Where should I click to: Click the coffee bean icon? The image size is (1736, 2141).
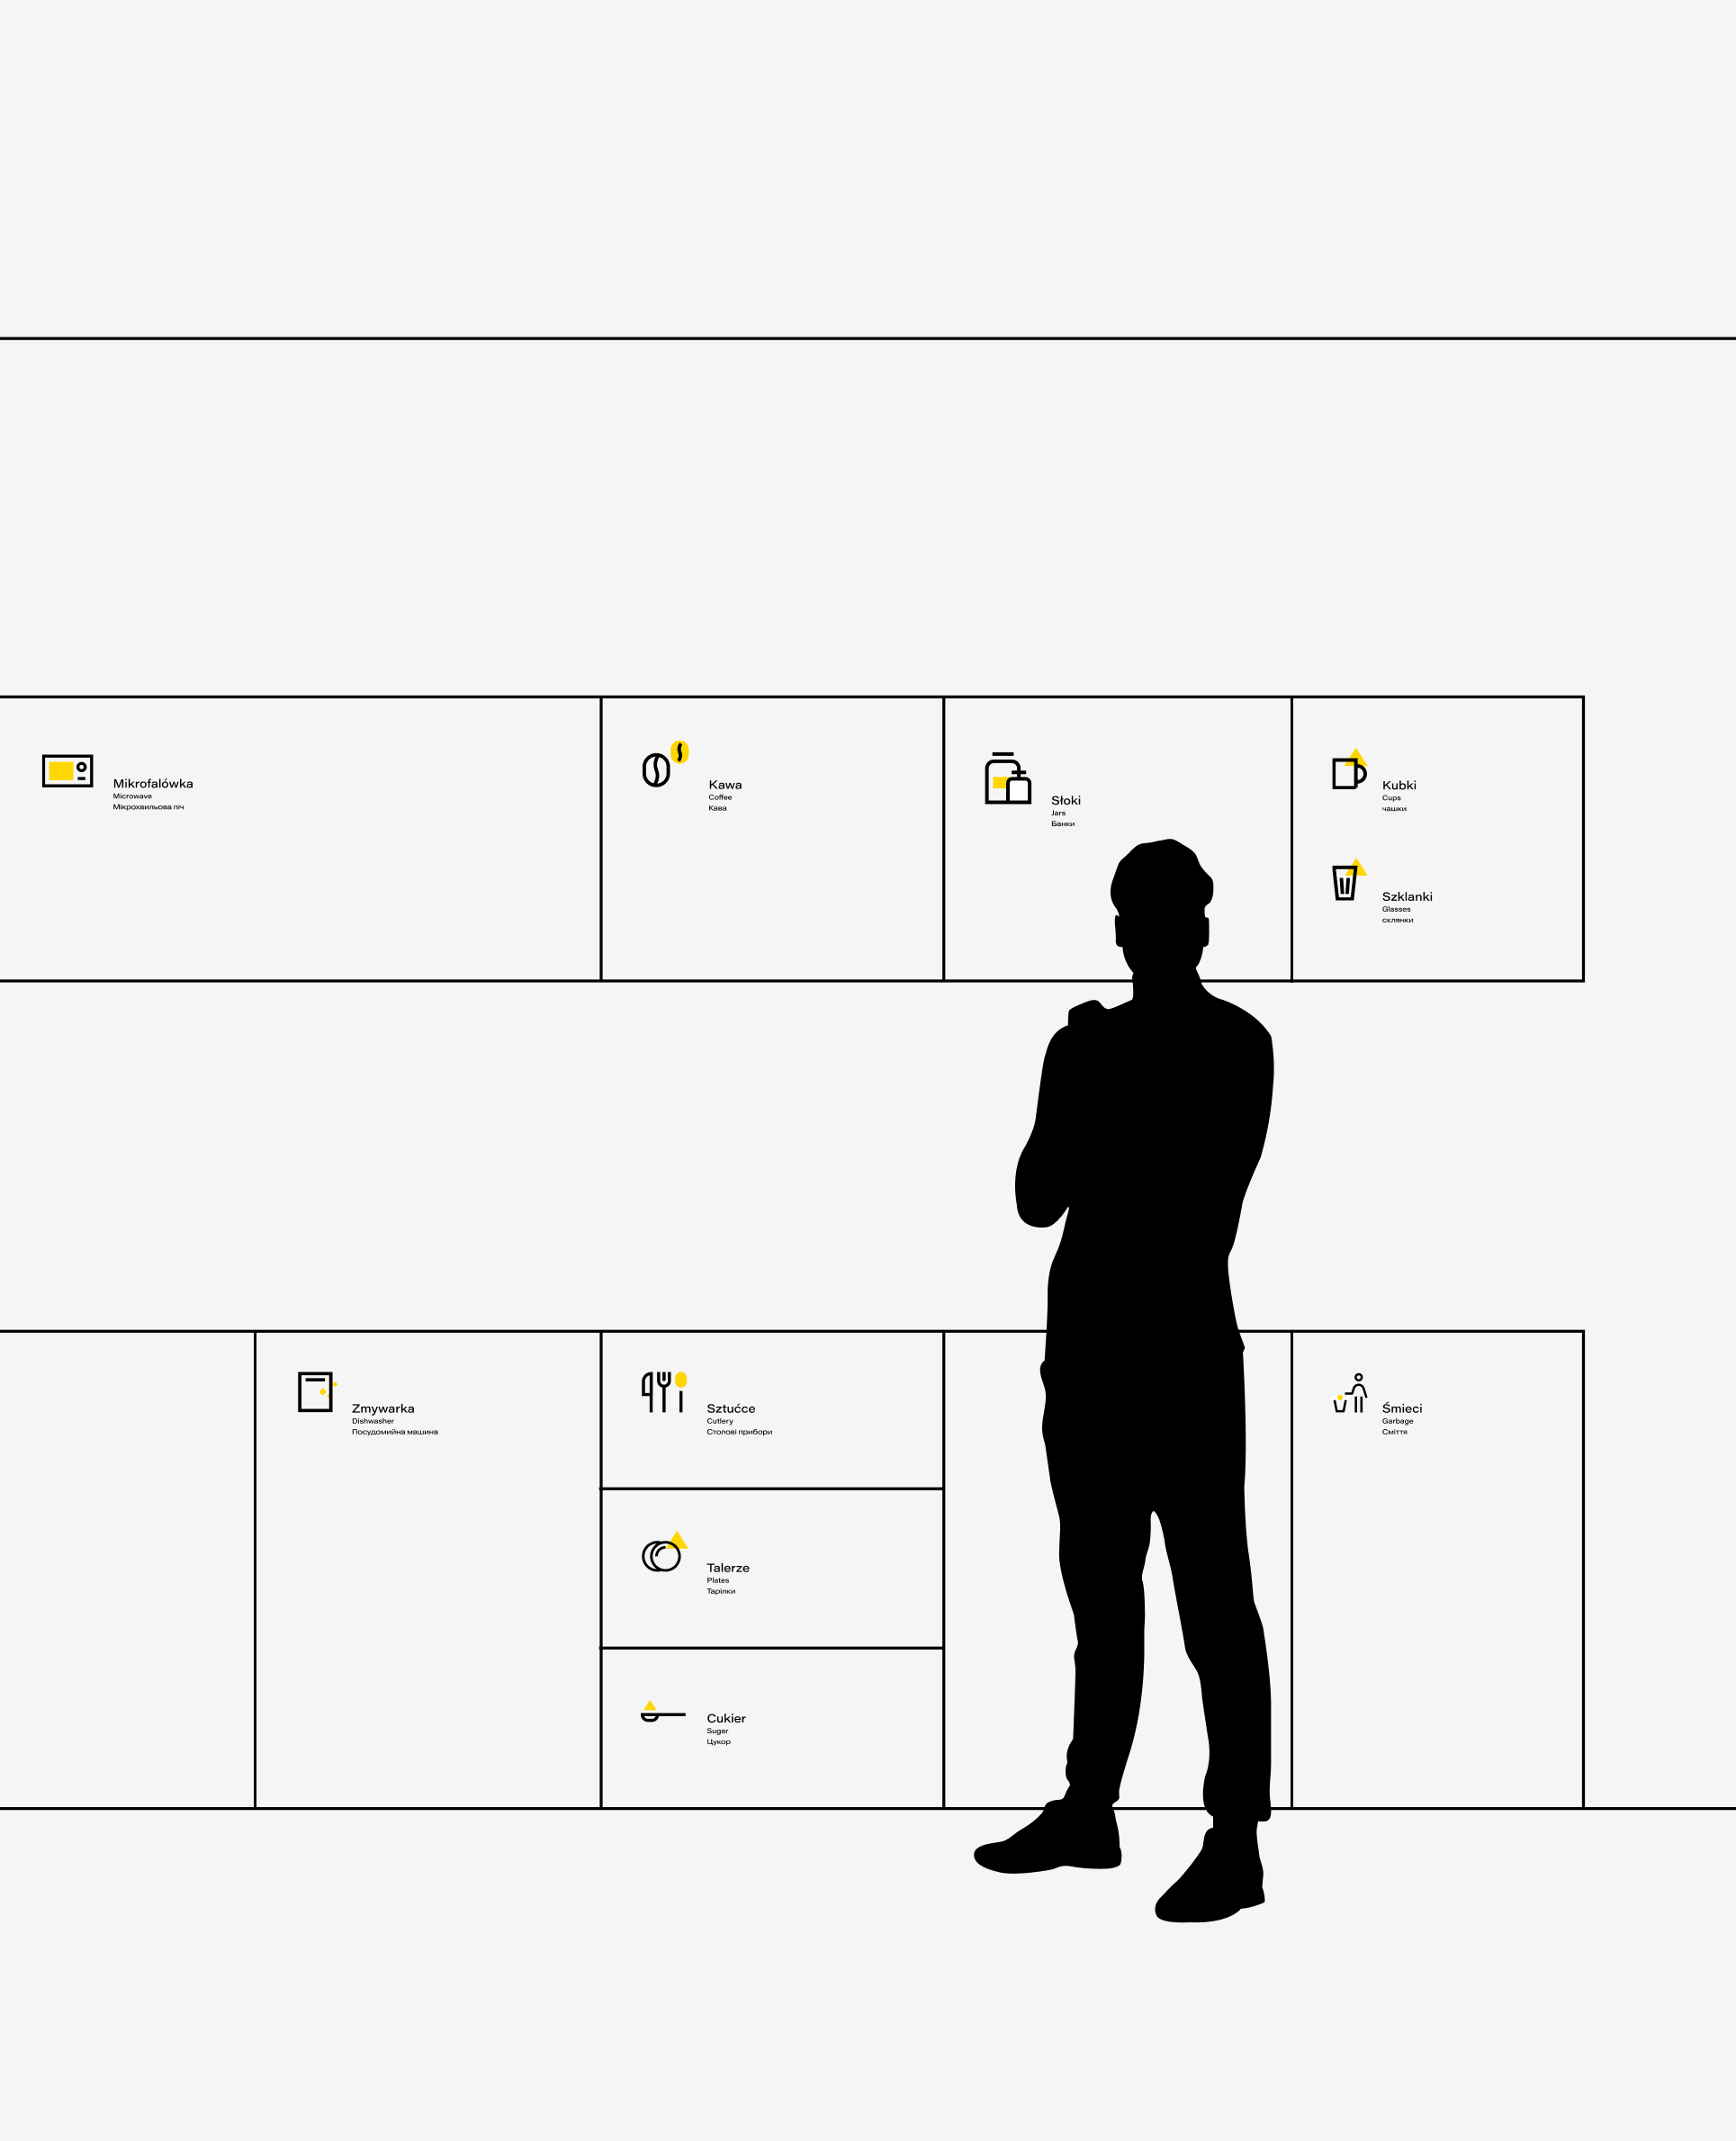[665, 765]
